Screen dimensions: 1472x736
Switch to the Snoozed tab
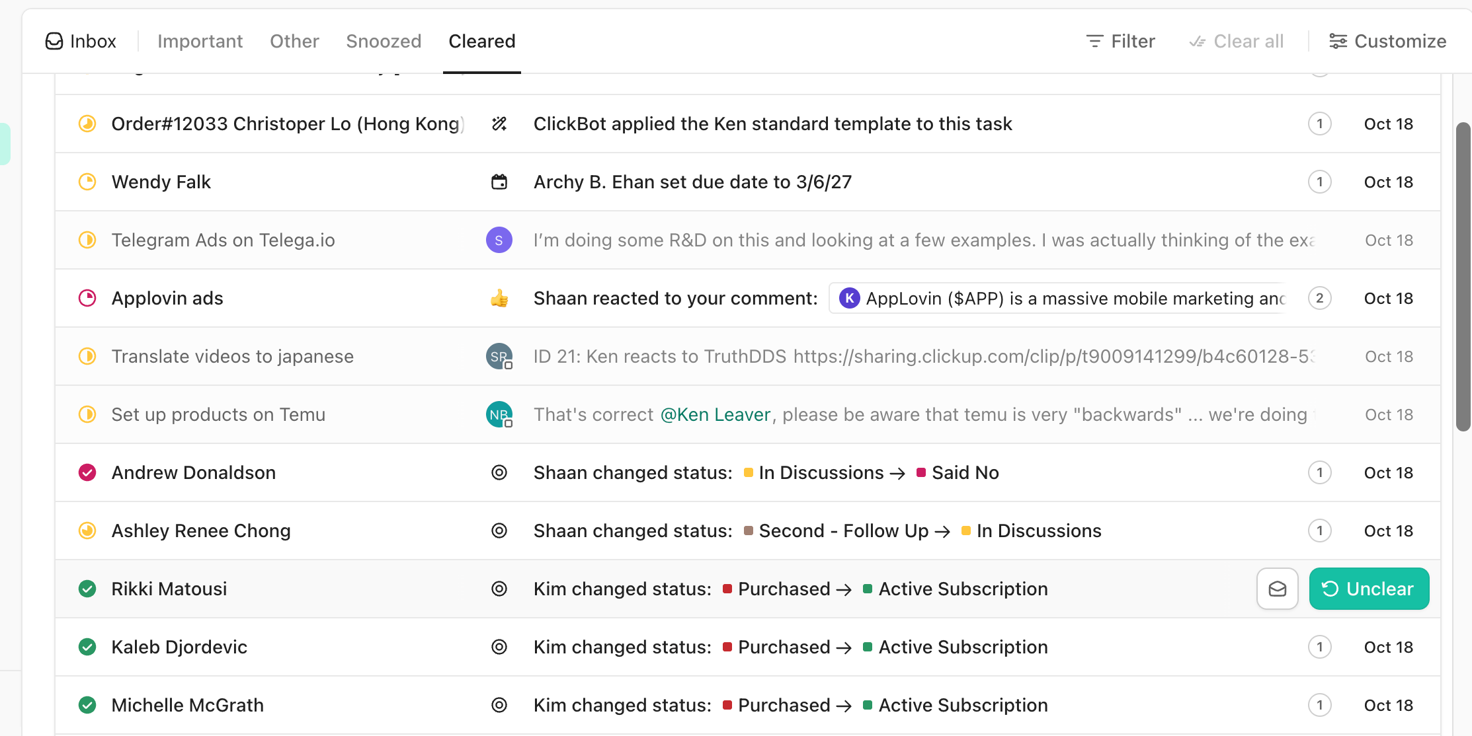(x=384, y=41)
